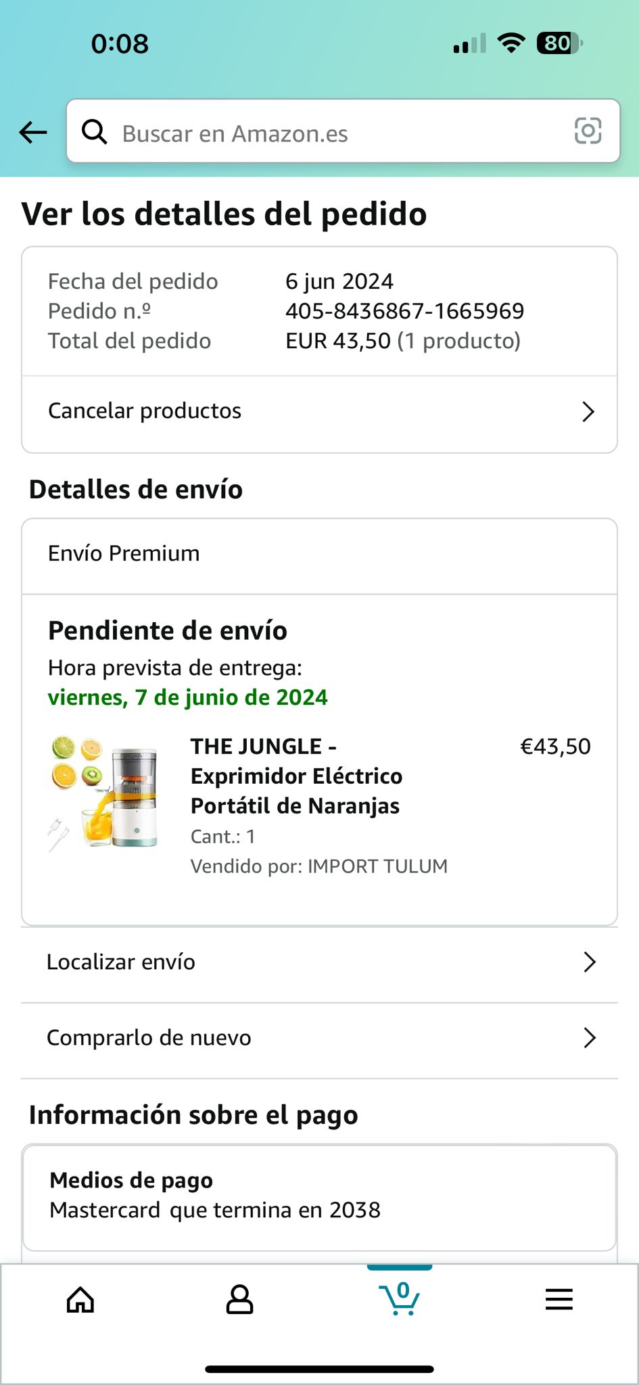Open THE JUNGLE Exprimidor product title
This screenshot has width=639, height=1385.
pos(296,776)
